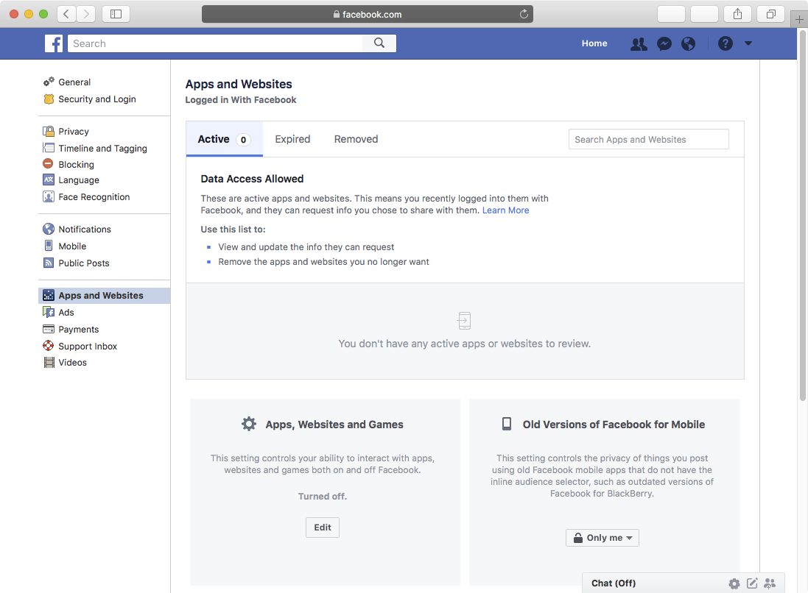Open the Only me audience dropdown
This screenshot has height=593, width=808.
tap(603, 537)
